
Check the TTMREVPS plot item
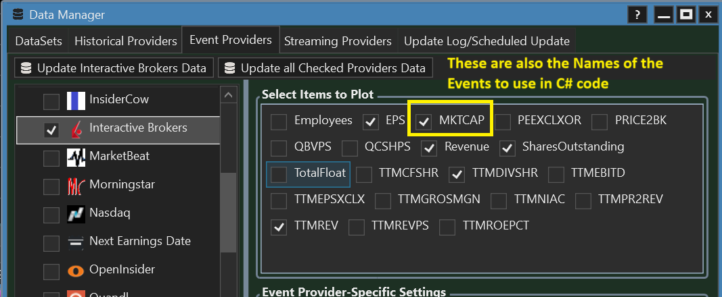pyautogui.click(x=357, y=227)
